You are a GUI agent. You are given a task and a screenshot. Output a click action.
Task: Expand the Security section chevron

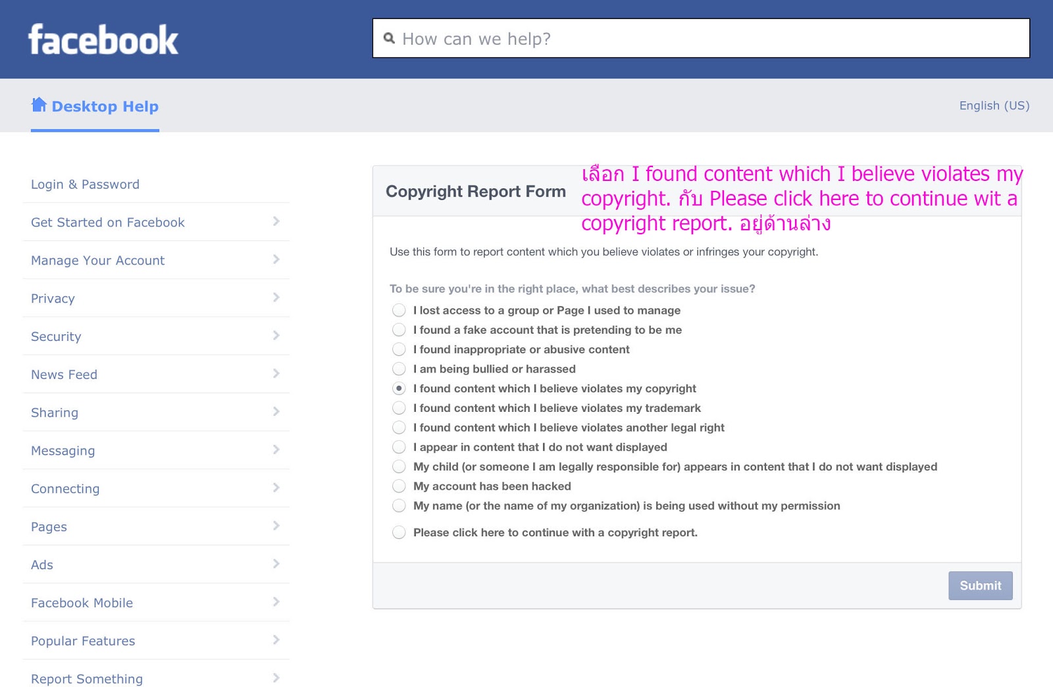[276, 336]
